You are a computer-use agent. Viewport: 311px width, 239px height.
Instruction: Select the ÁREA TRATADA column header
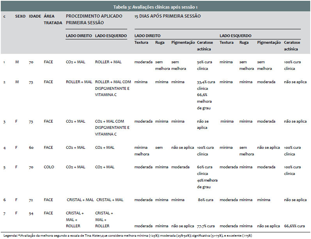[x=53, y=20]
